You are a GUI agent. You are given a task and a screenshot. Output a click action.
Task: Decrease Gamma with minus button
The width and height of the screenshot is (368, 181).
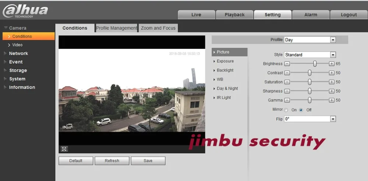(x=287, y=100)
